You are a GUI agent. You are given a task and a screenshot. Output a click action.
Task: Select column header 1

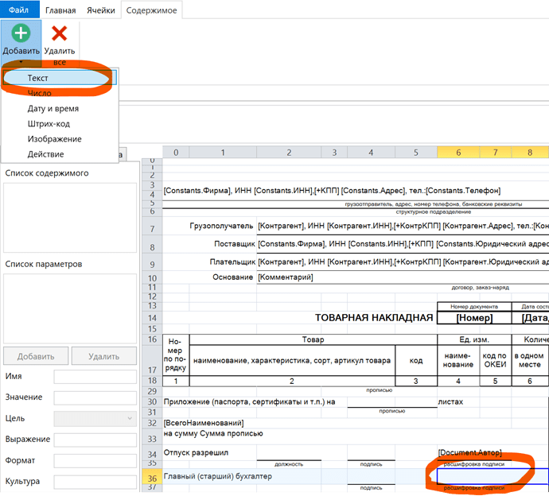(223, 152)
